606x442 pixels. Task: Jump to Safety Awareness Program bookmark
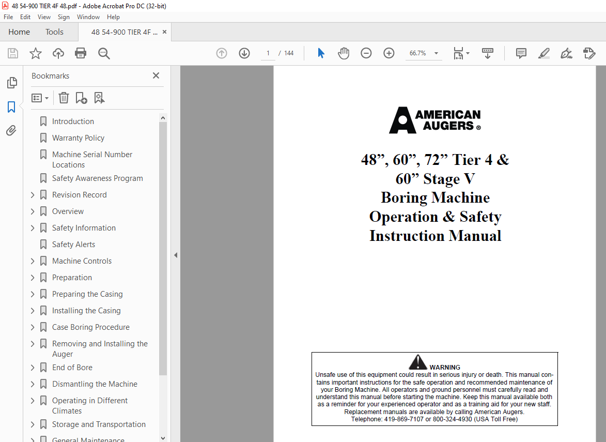(x=97, y=178)
